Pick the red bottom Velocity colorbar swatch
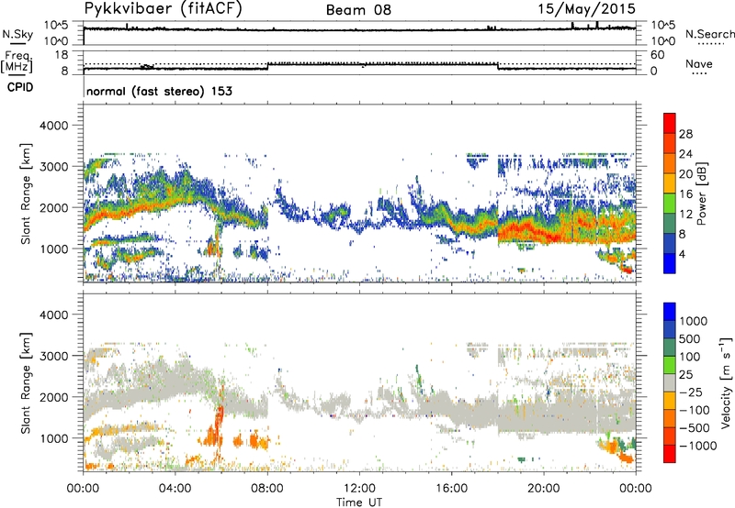The image size is (735, 508). click(x=670, y=454)
